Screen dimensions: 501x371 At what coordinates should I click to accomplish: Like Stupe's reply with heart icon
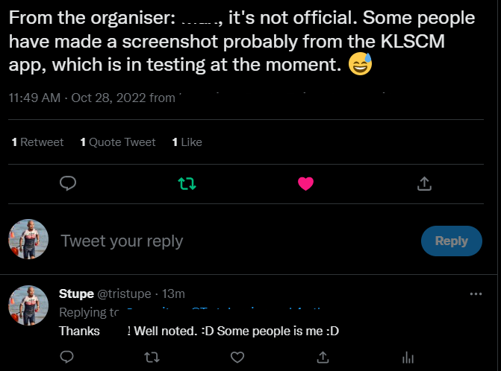click(x=237, y=358)
